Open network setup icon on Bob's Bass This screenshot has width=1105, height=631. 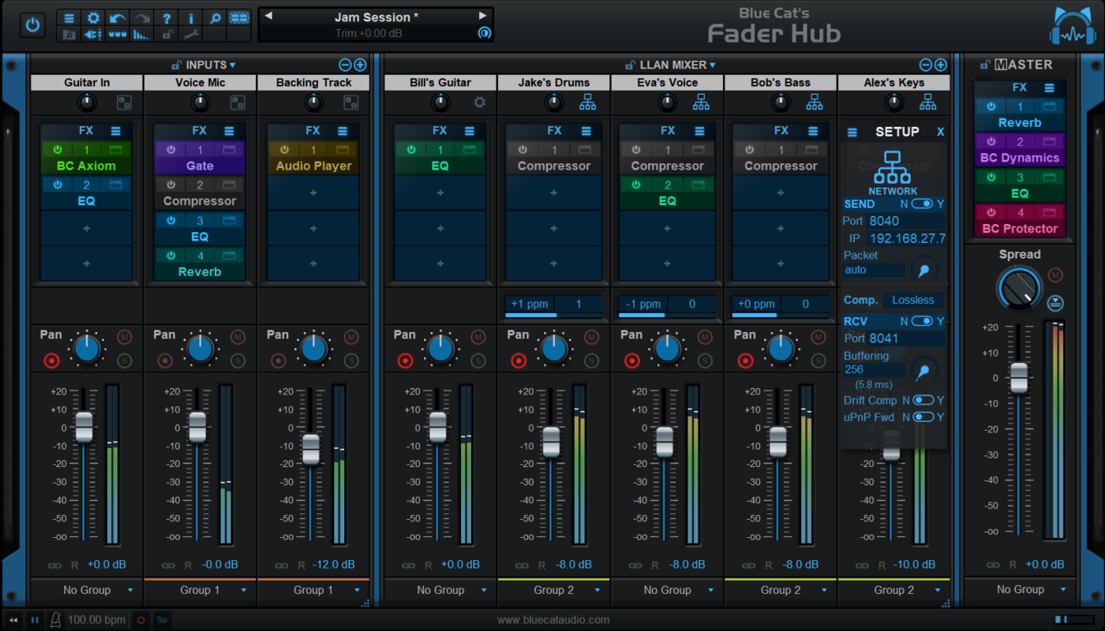click(x=815, y=102)
